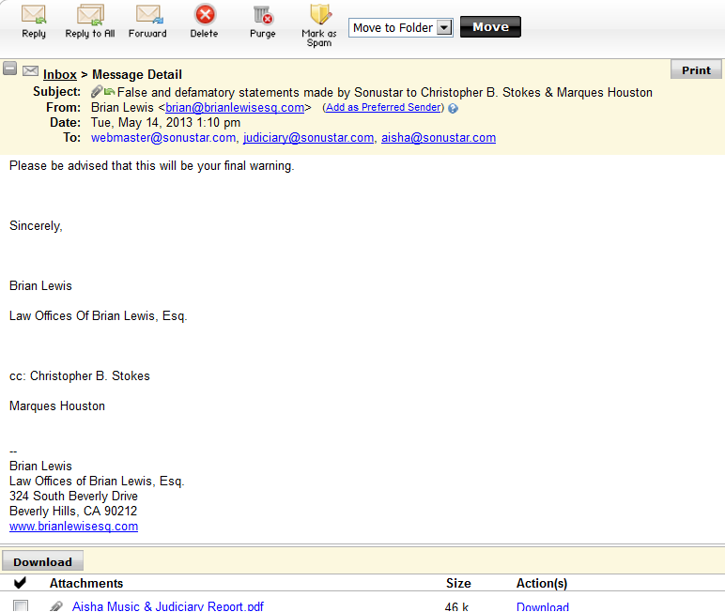Viewport: 725px width, 612px height.
Task: Click '324 South Beverly Drive' address
Action: pyautogui.click(x=73, y=496)
